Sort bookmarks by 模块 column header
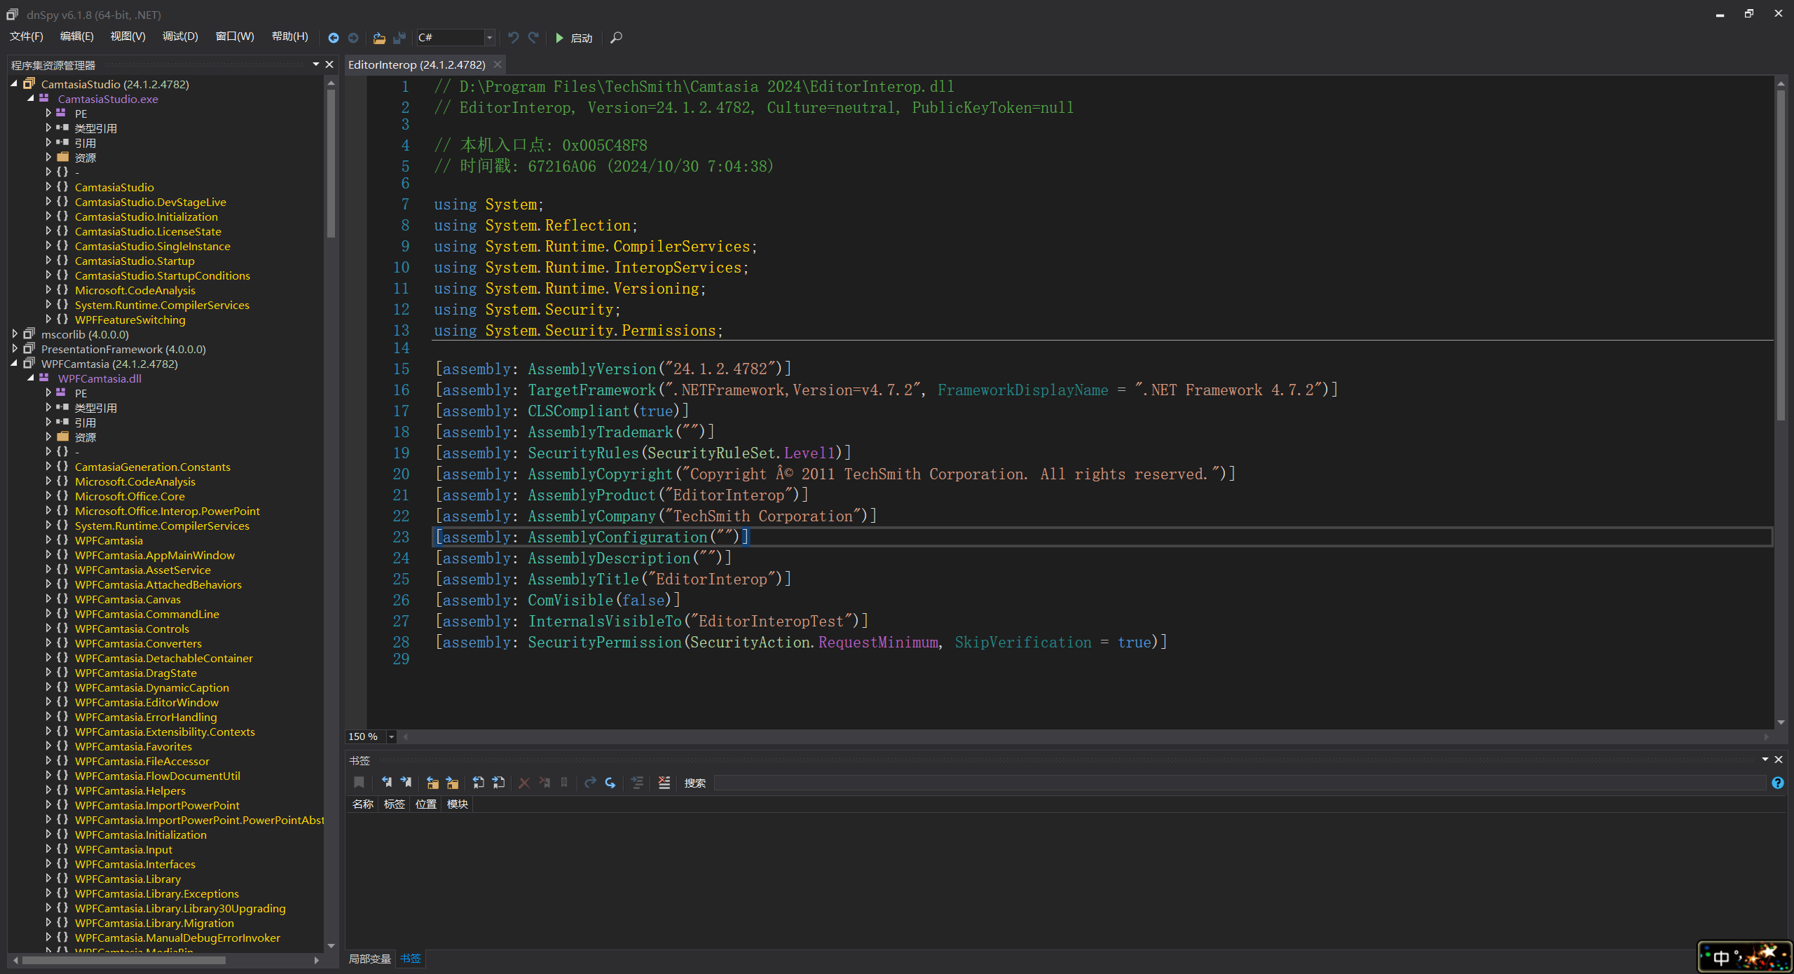This screenshot has width=1794, height=974. coord(458,804)
